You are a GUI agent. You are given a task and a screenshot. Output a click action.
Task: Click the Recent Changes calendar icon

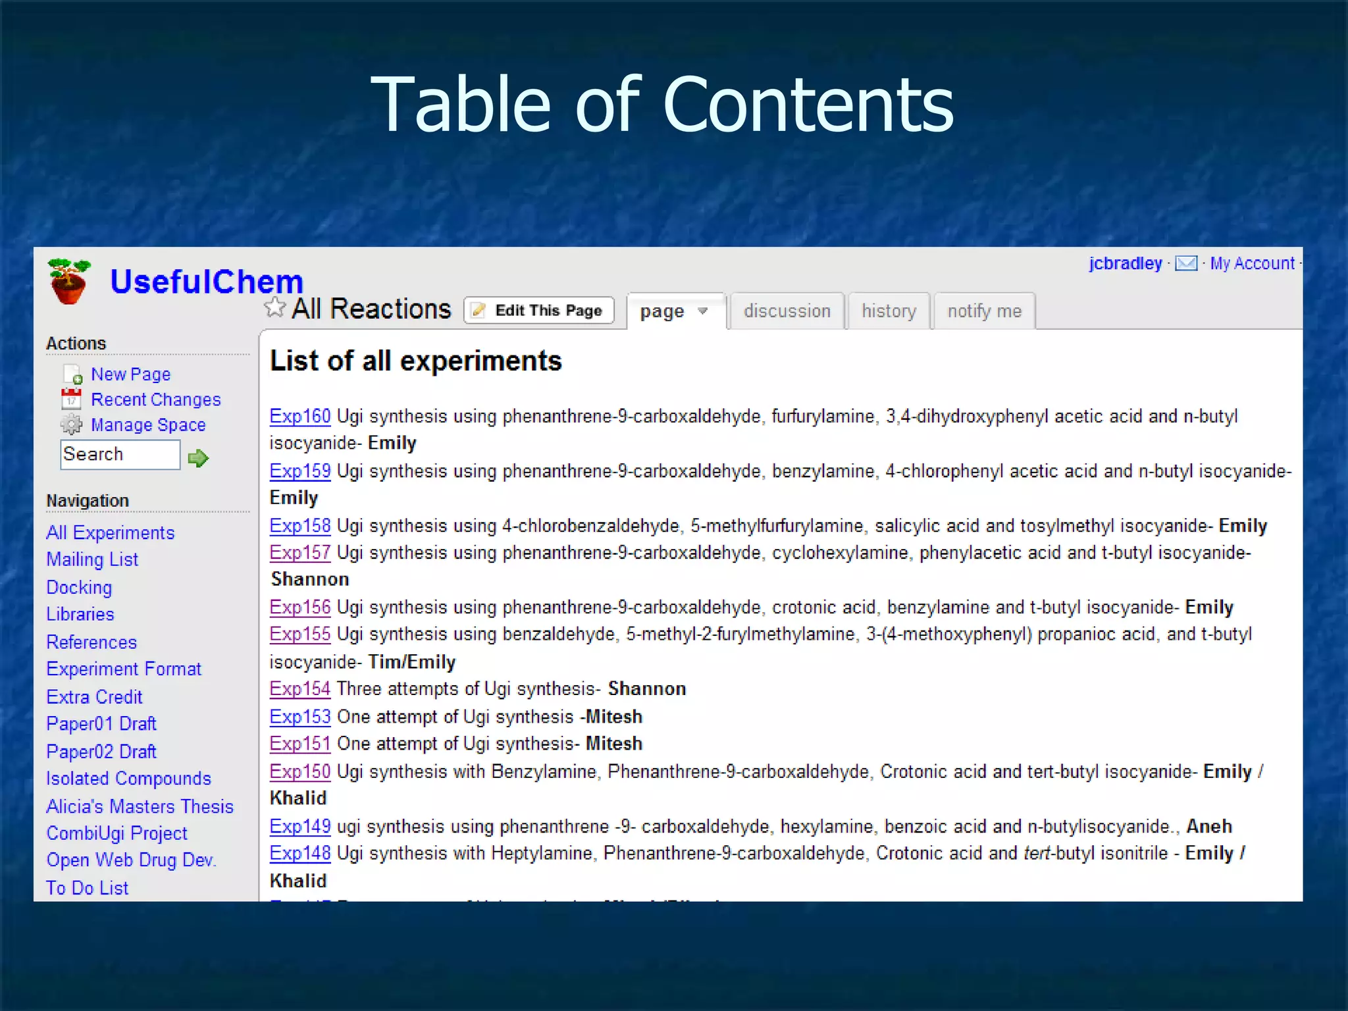click(x=71, y=399)
